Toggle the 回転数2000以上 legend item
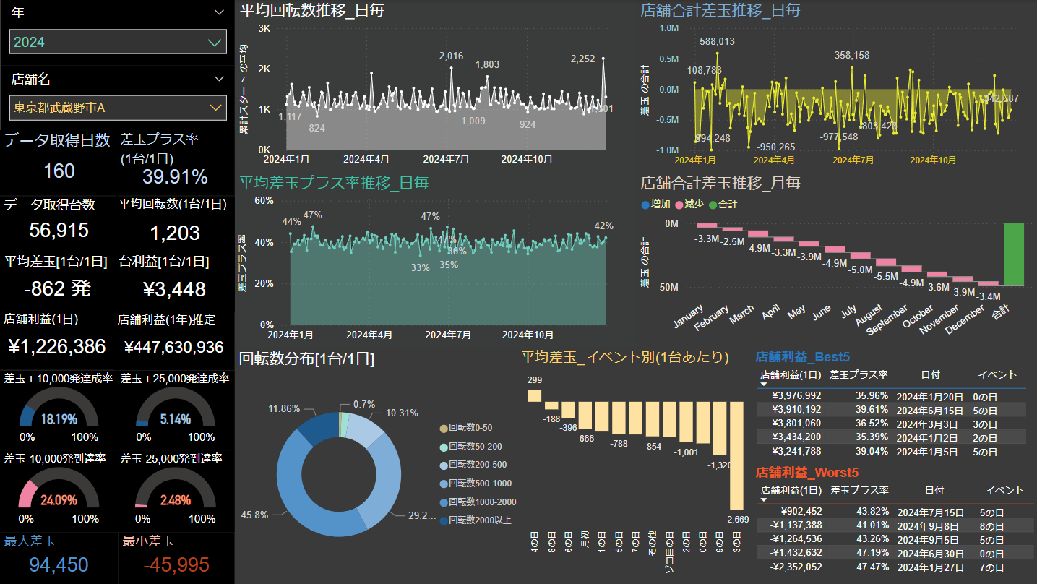Image resolution: width=1037 pixels, height=584 pixels. coord(479,520)
